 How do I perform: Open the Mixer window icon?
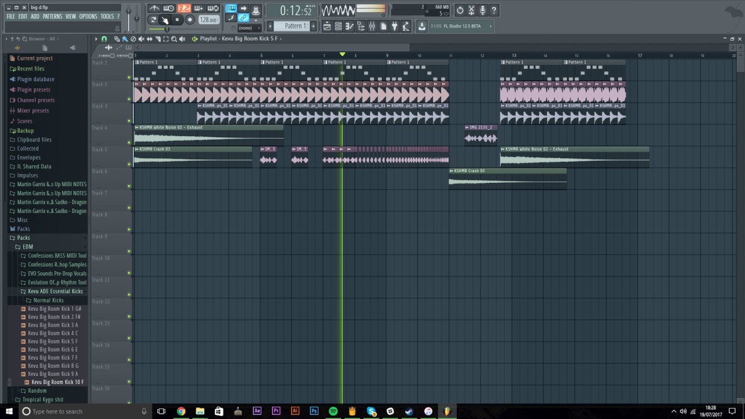(371, 26)
